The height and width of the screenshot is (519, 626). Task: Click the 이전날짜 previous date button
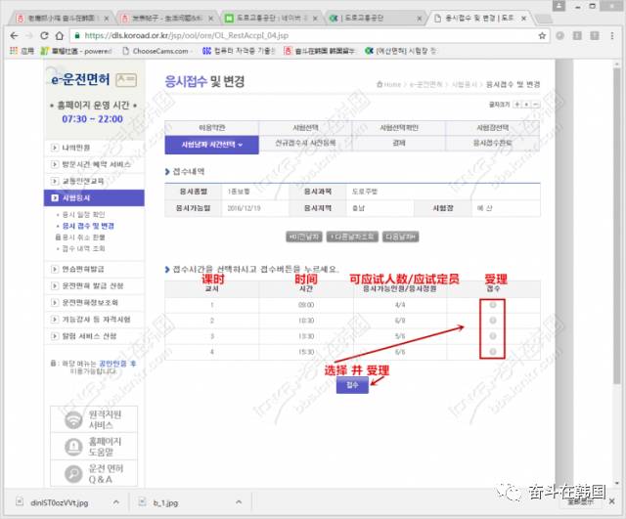click(x=304, y=237)
